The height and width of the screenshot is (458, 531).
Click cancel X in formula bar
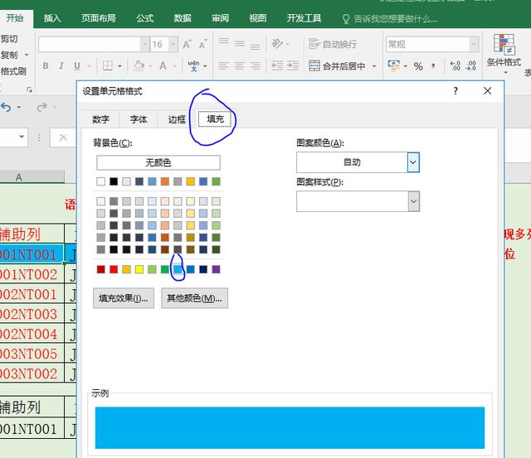click(63, 137)
